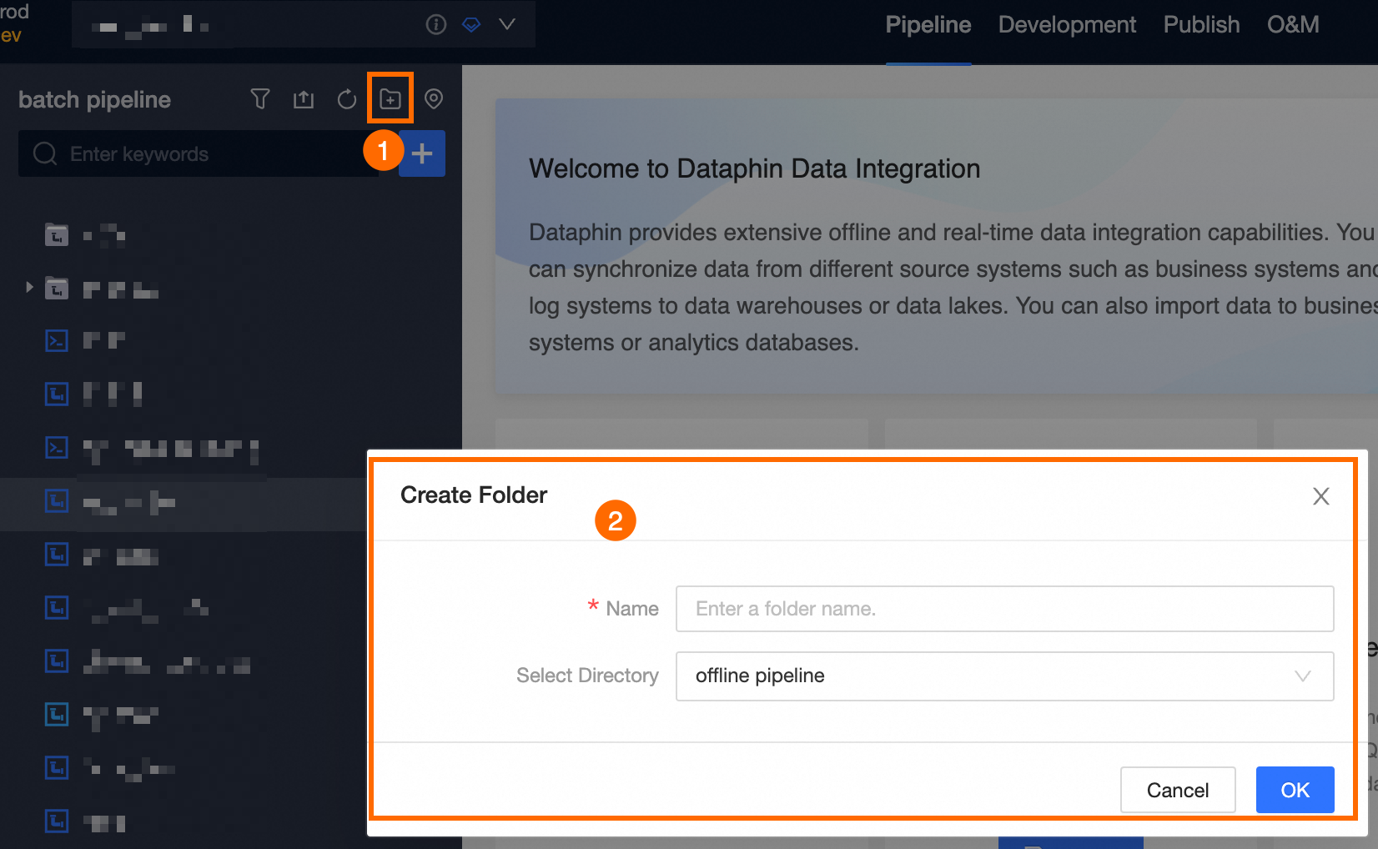Click the blue diamond version icon
Screen dimensions: 1378x849
(x=470, y=24)
